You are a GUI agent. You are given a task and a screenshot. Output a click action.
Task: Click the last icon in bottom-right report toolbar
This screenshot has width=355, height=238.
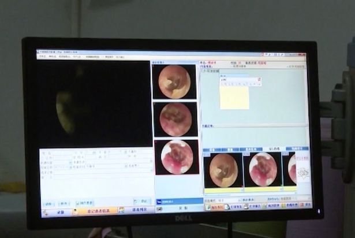tap(301, 204)
